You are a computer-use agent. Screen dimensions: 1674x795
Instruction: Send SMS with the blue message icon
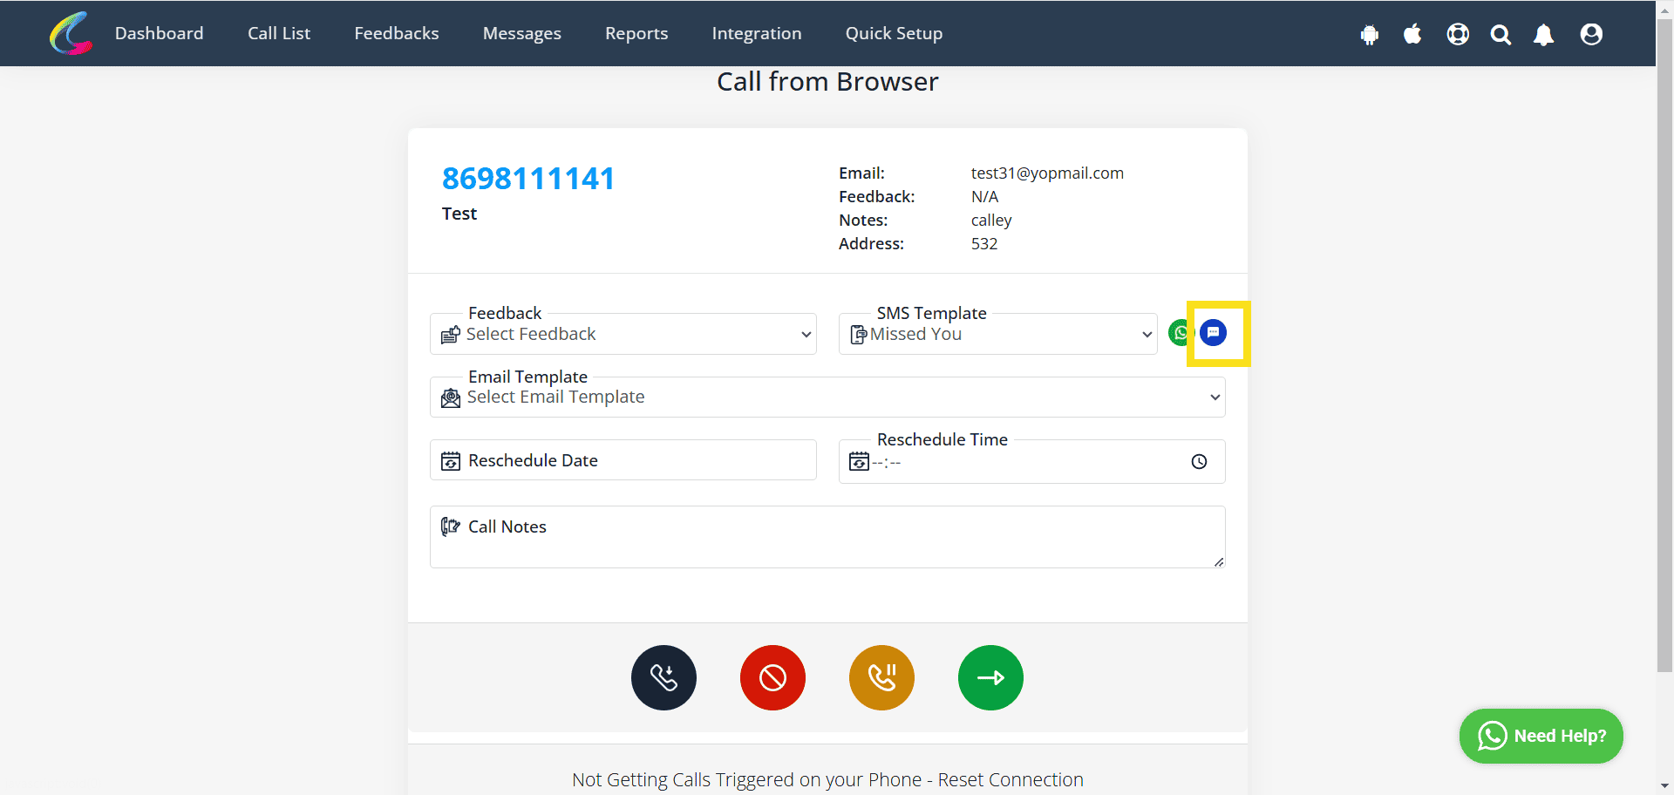(x=1213, y=333)
